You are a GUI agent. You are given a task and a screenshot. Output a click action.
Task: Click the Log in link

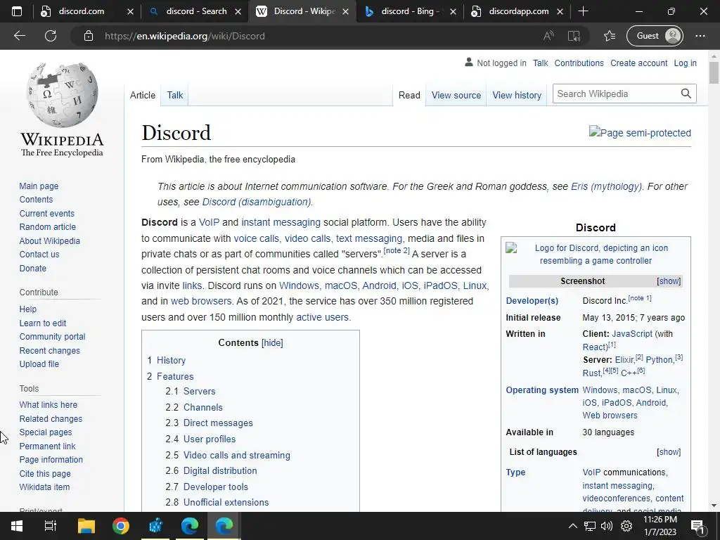click(685, 63)
